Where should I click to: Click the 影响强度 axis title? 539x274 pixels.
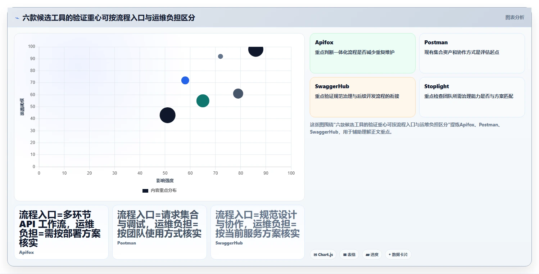pyautogui.click(x=165, y=180)
